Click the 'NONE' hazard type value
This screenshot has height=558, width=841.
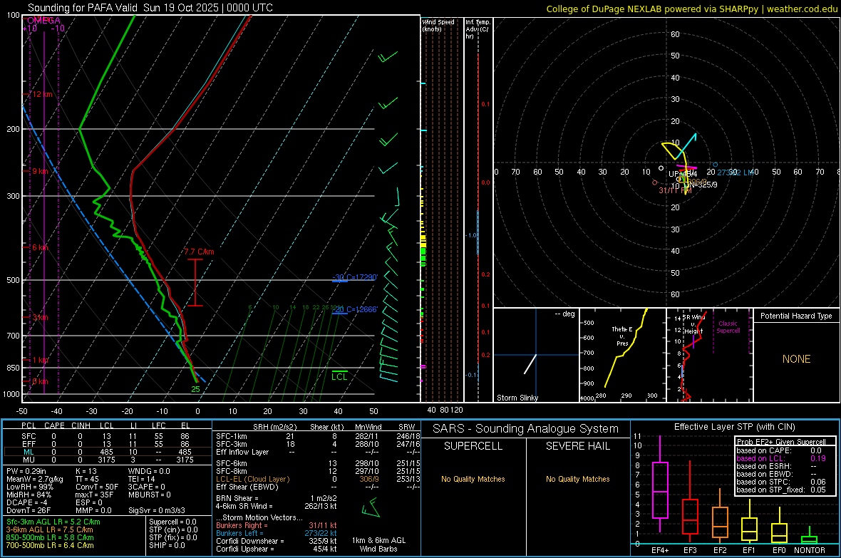coord(797,359)
